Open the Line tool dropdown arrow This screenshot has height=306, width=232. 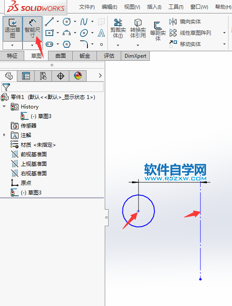click(58, 22)
